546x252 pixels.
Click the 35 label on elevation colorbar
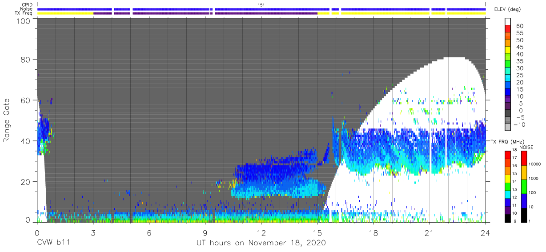click(x=519, y=61)
